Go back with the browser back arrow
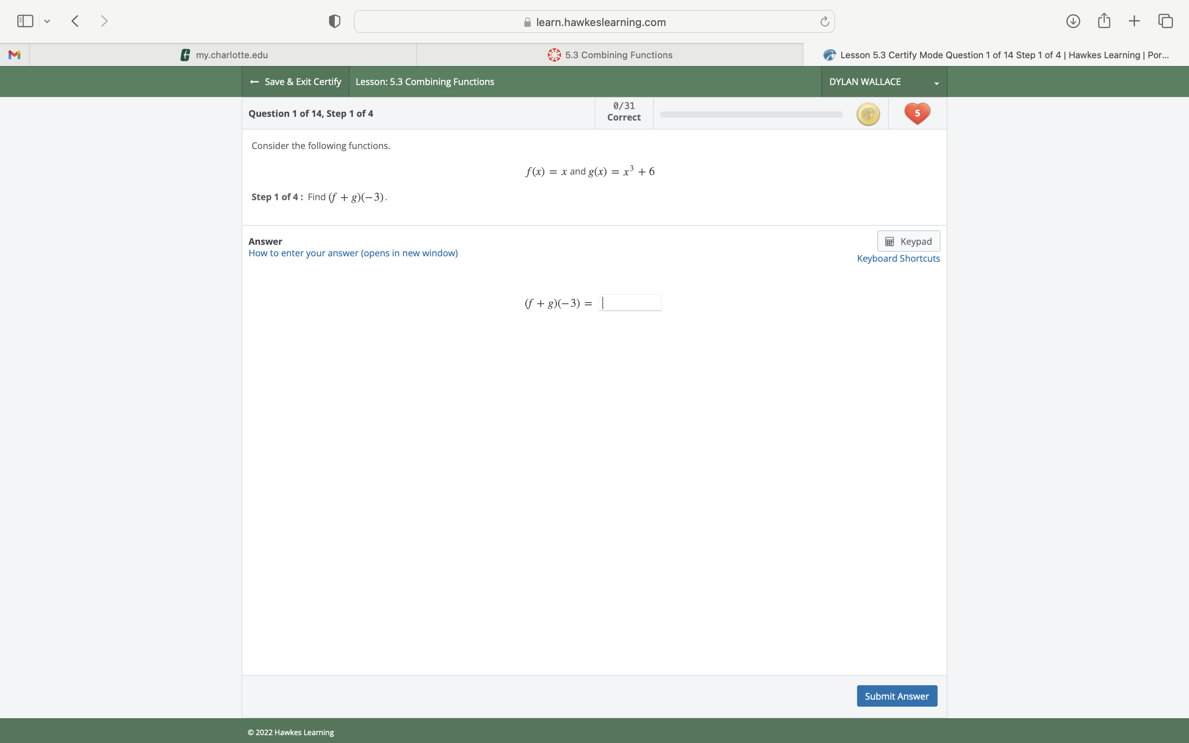This screenshot has width=1189, height=743. click(75, 21)
